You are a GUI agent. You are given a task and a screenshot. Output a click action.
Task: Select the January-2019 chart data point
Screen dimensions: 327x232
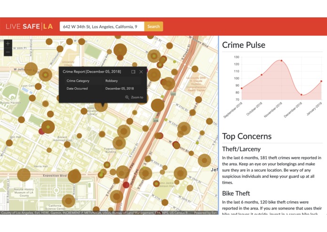coord(321,81)
